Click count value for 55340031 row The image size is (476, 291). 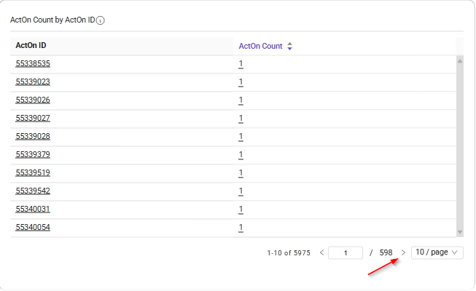241,210
